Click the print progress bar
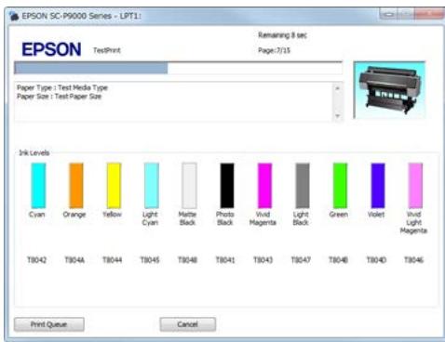The width and height of the screenshot is (445, 342). 179,68
